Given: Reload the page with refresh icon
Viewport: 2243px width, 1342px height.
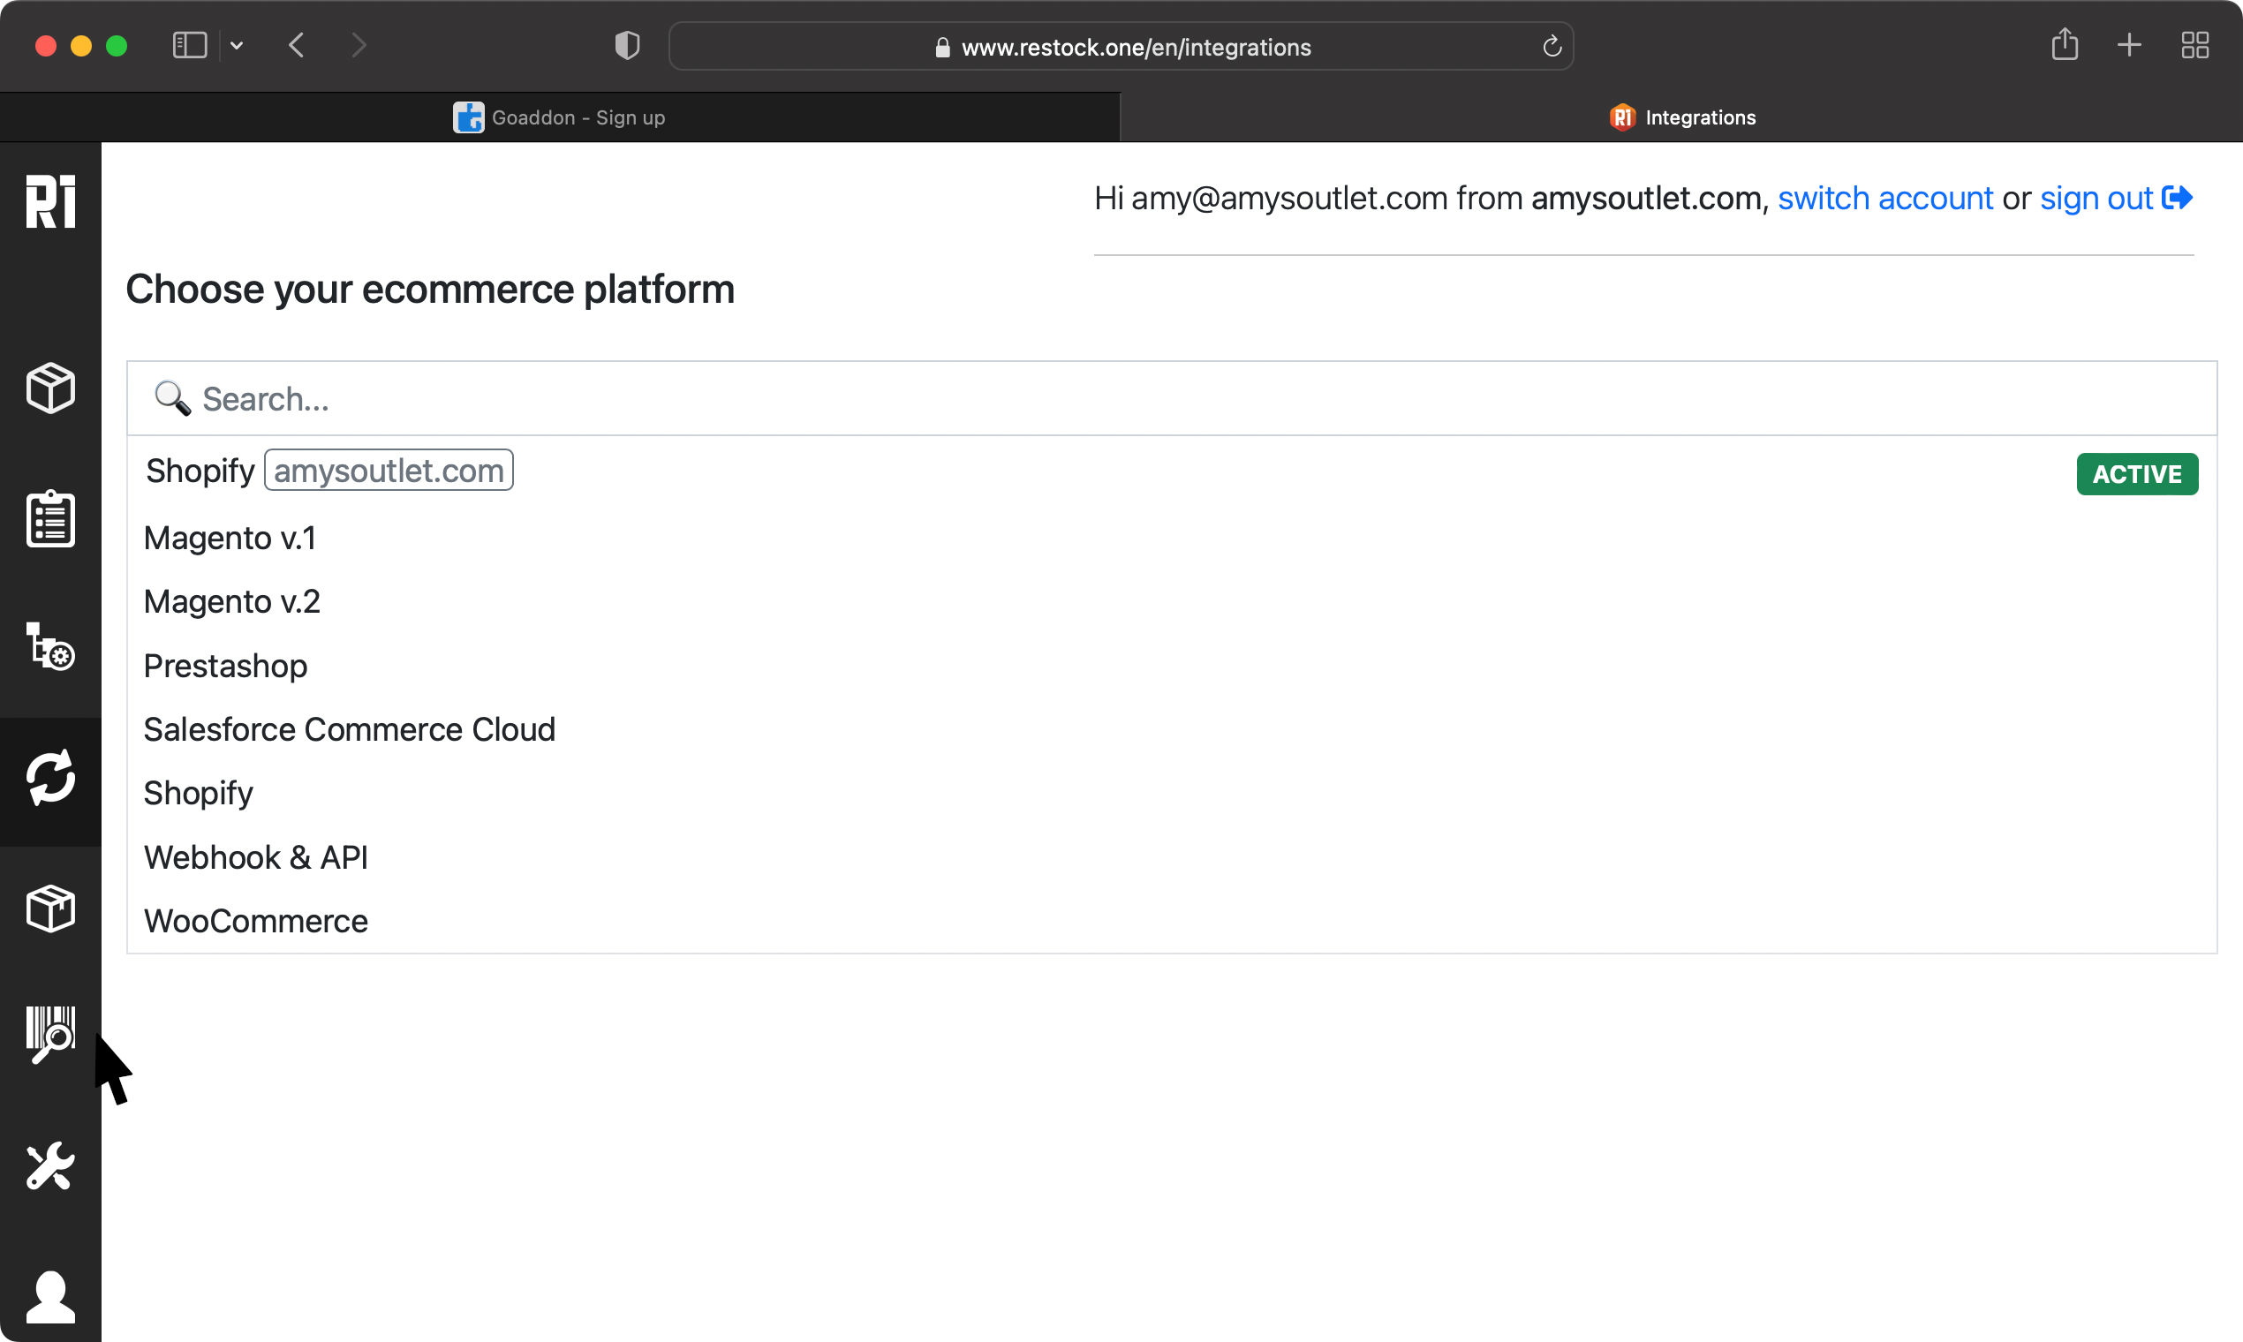Looking at the screenshot, I should 1552,46.
